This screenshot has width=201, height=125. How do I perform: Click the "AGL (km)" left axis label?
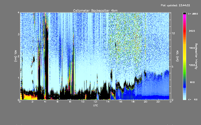[x=16, y=56]
